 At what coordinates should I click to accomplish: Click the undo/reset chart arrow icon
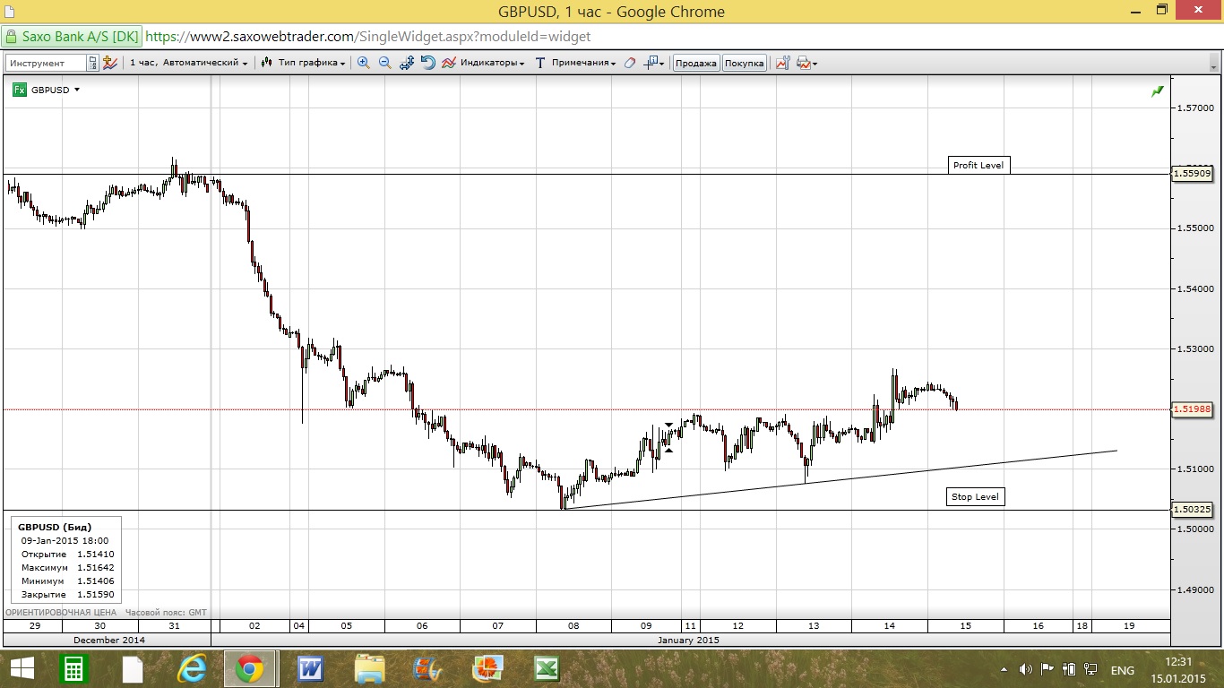click(427, 63)
